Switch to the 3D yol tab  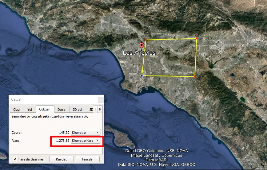pyautogui.click(x=78, y=110)
